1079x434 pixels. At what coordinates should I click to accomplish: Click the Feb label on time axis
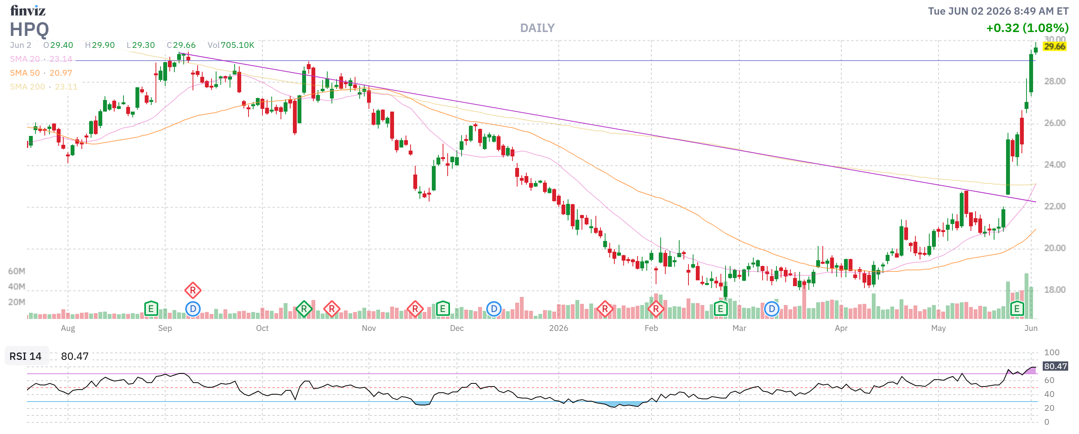pyautogui.click(x=651, y=328)
